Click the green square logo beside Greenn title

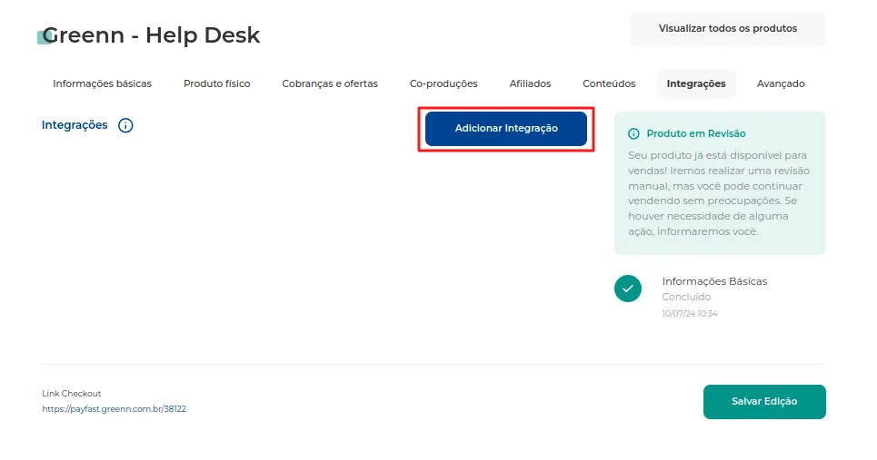pos(44,37)
